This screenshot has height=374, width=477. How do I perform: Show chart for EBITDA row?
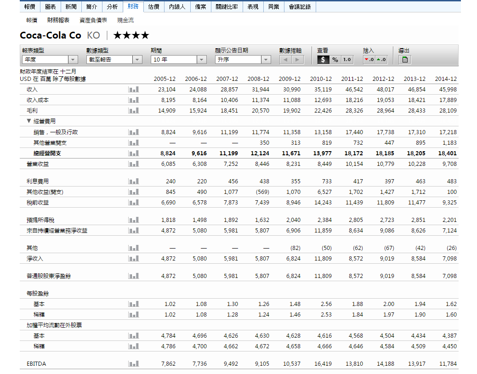click(x=134, y=363)
